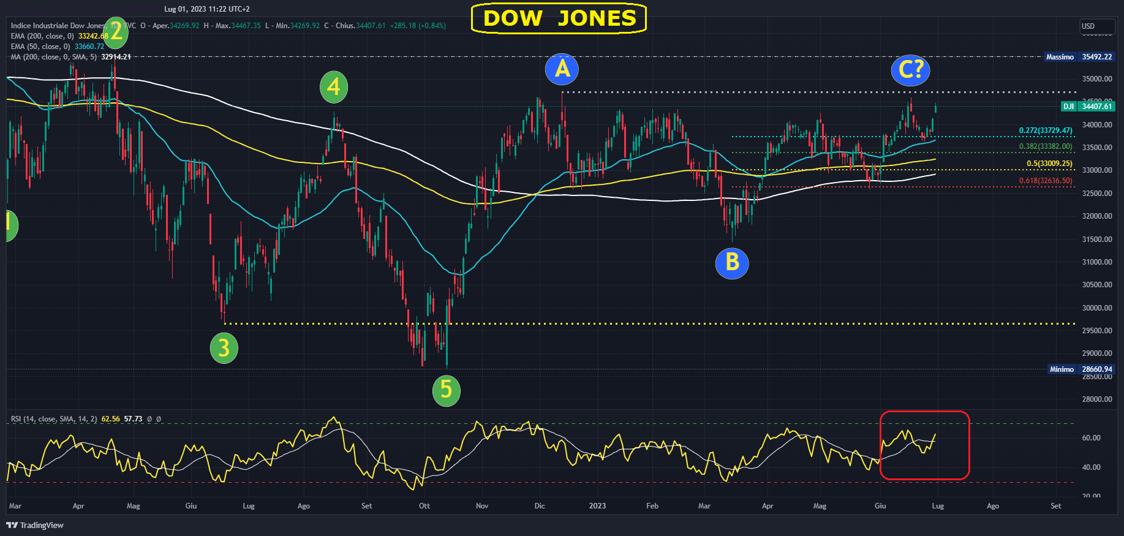Click the RSI value 62.56
Screen dimensions: 1124x536
click(x=111, y=419)
